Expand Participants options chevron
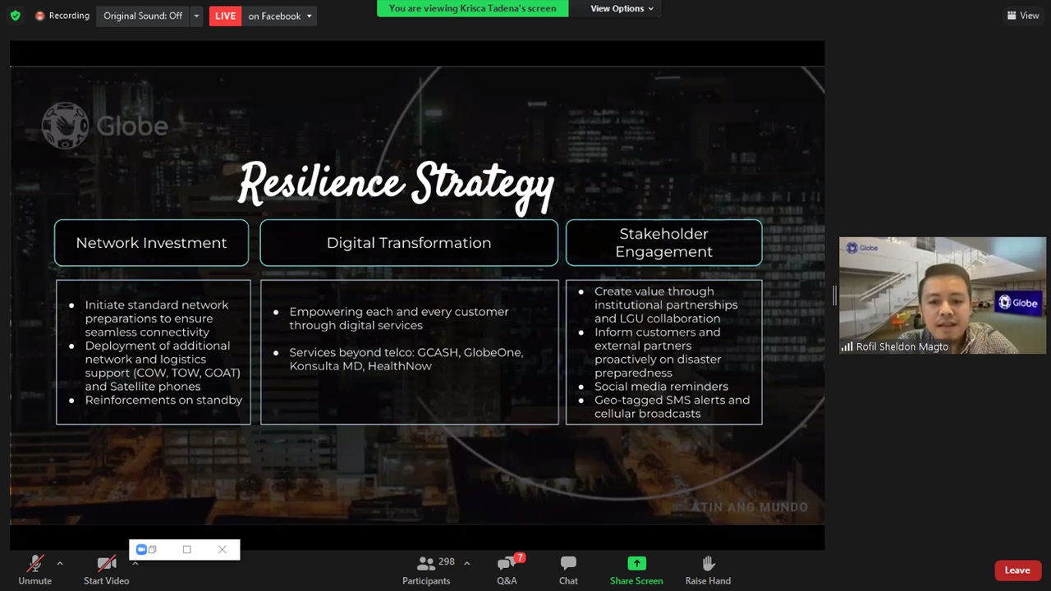This screenshot has height=591, width=1051. click(x=466, y=563)
